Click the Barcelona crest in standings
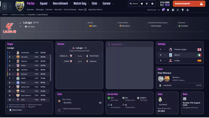 pos(18,57)
